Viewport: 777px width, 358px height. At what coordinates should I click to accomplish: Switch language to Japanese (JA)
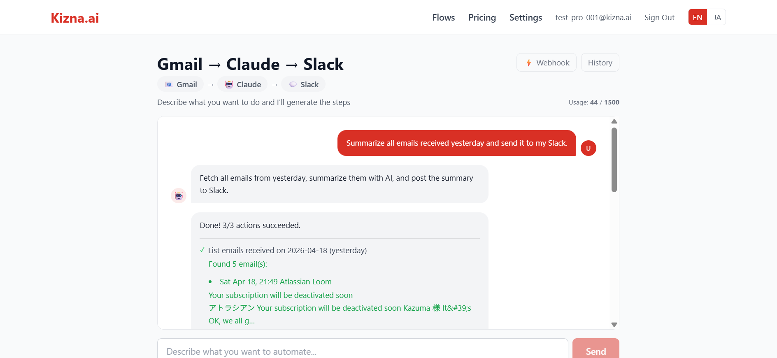717,17
